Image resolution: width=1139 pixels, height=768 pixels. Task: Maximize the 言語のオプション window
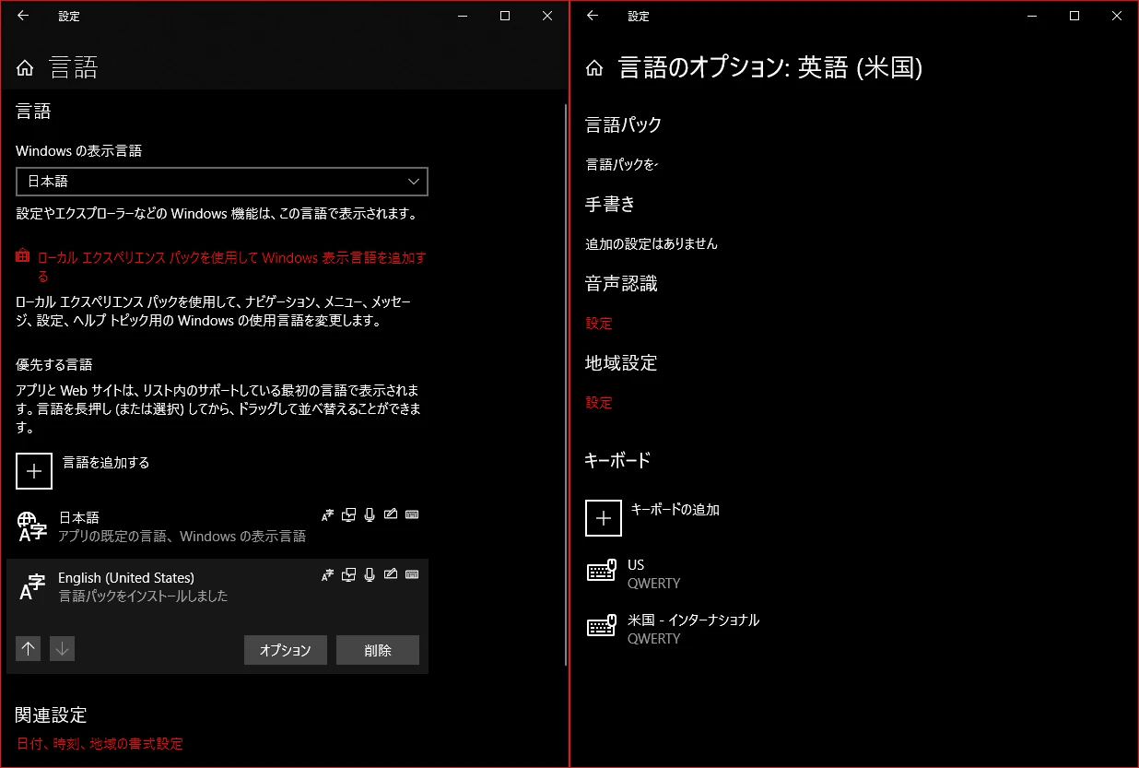1074,16
